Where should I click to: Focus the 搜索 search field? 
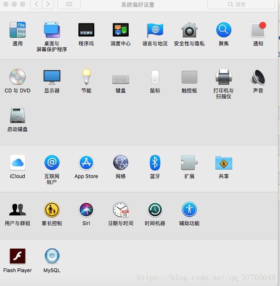[x=241, y=4]
